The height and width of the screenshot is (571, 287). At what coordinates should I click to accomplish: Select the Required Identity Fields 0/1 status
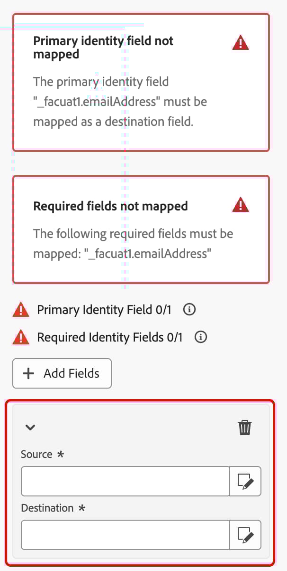pyautogui.click(x=110, y=338)
